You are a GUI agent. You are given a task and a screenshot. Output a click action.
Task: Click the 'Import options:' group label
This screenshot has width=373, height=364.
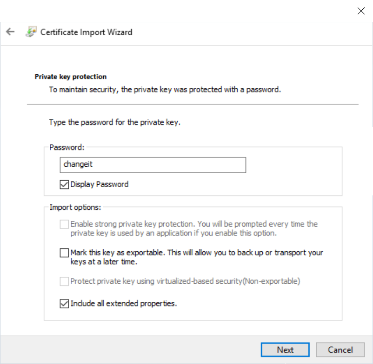pyautogui.click(x=75, y=207)
